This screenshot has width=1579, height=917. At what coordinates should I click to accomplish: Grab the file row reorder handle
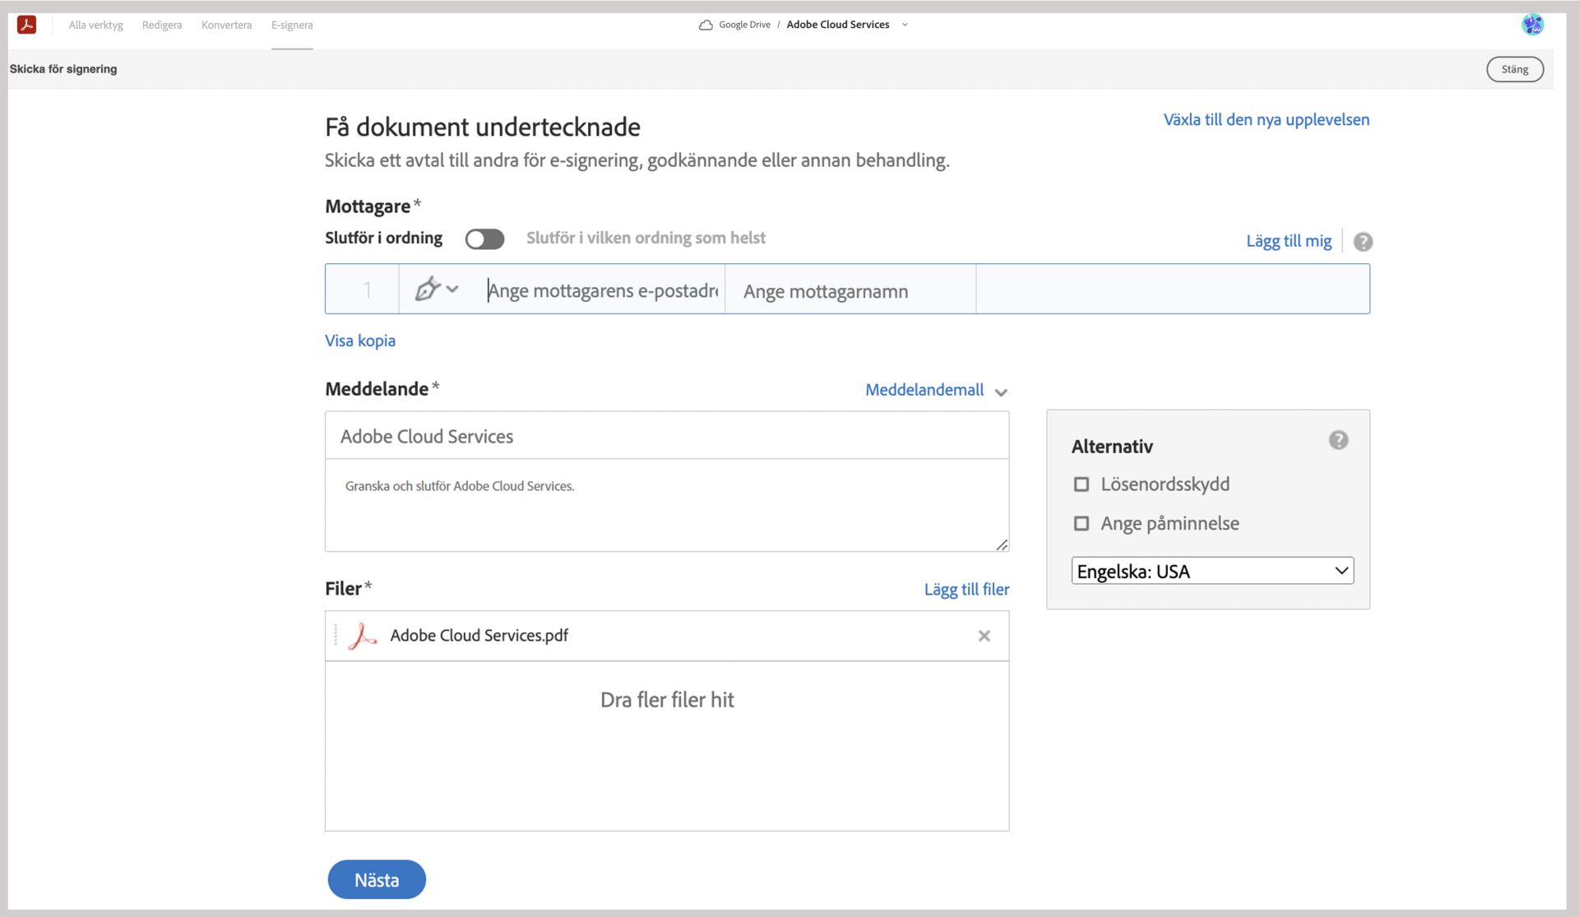[x=336, y=635]
